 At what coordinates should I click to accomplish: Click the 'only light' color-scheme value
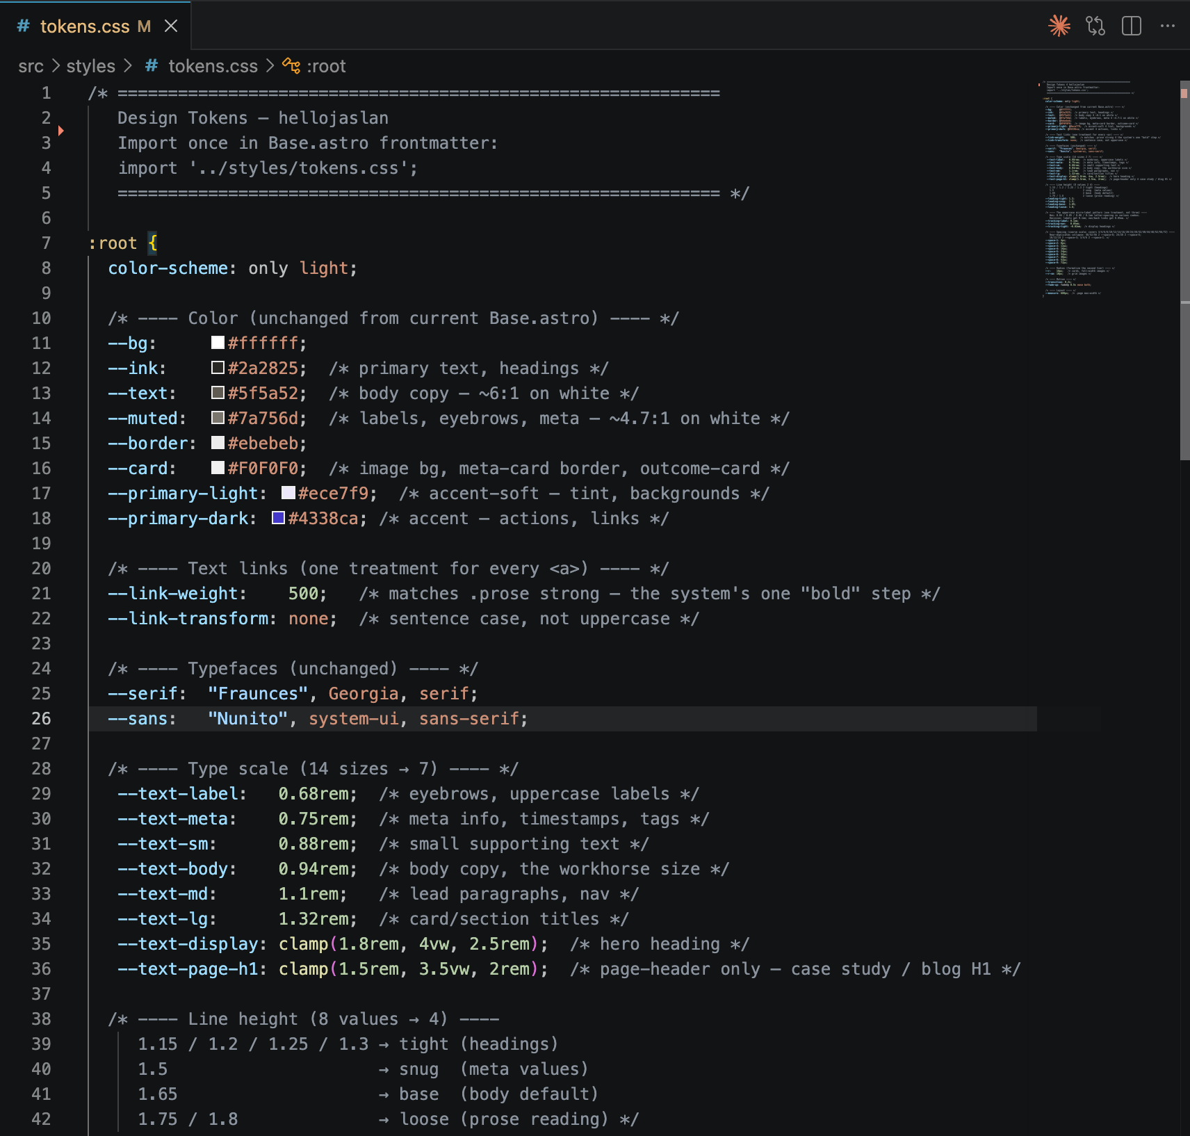tap(298, 268)
